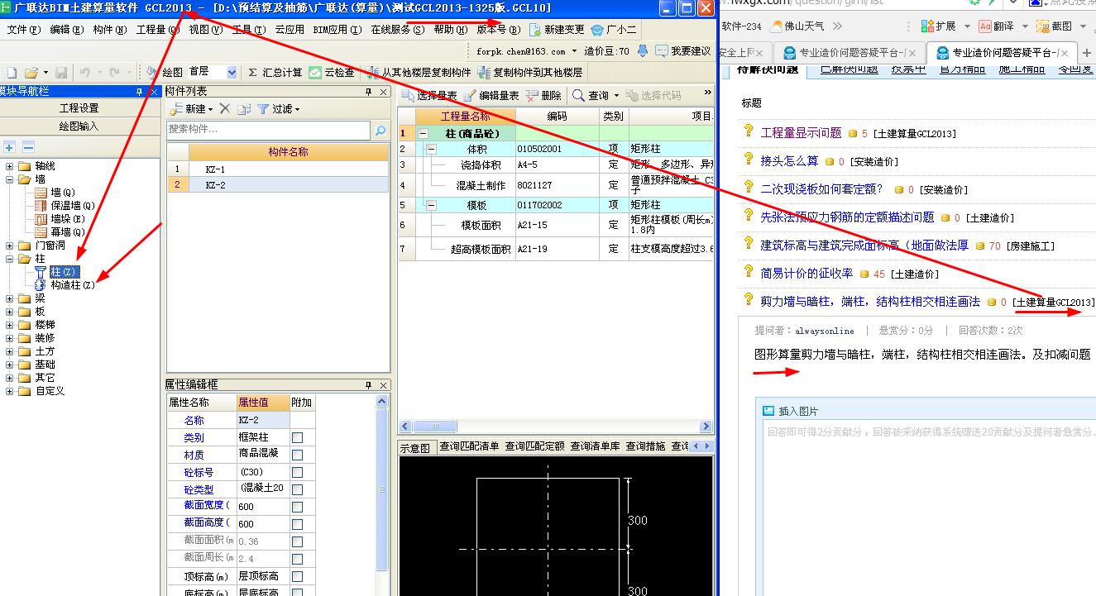Run 云检查 cloud check
This screenshot has height=596, width=1096.
tap(332, 73)
